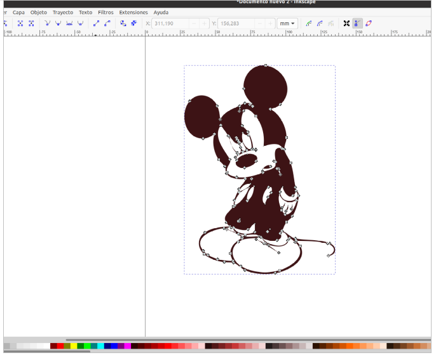Click the break path at nodes icon
This screenshot has height=355, width=436.
click(31, 23)
